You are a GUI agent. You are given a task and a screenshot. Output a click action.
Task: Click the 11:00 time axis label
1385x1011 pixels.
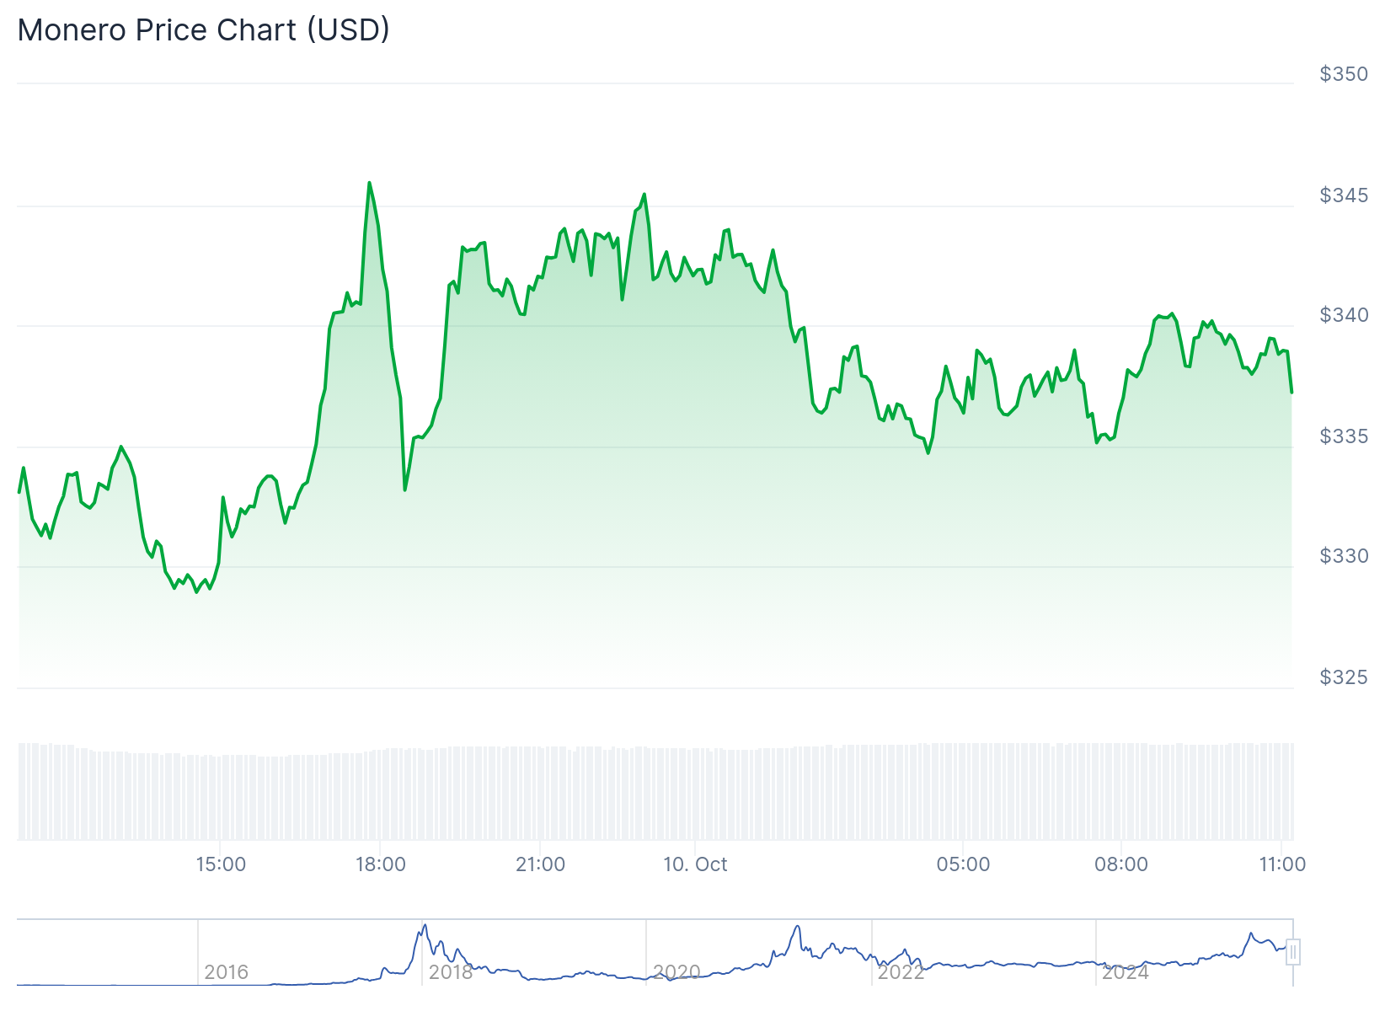[1282, 864]
